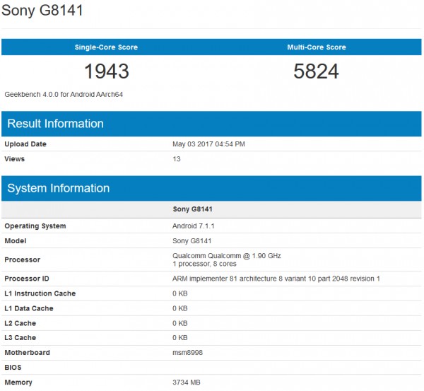Select the Android 7.1.1 operating system value
This screenshot has width=424, height=391.
tap(194, 226)
